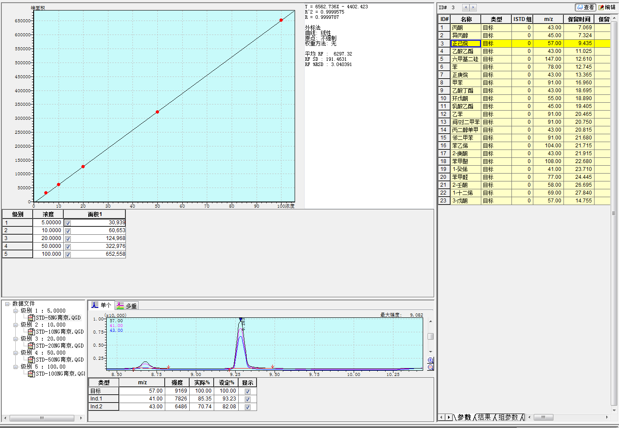Select the 参数 tab

click(x=464, y=418)
